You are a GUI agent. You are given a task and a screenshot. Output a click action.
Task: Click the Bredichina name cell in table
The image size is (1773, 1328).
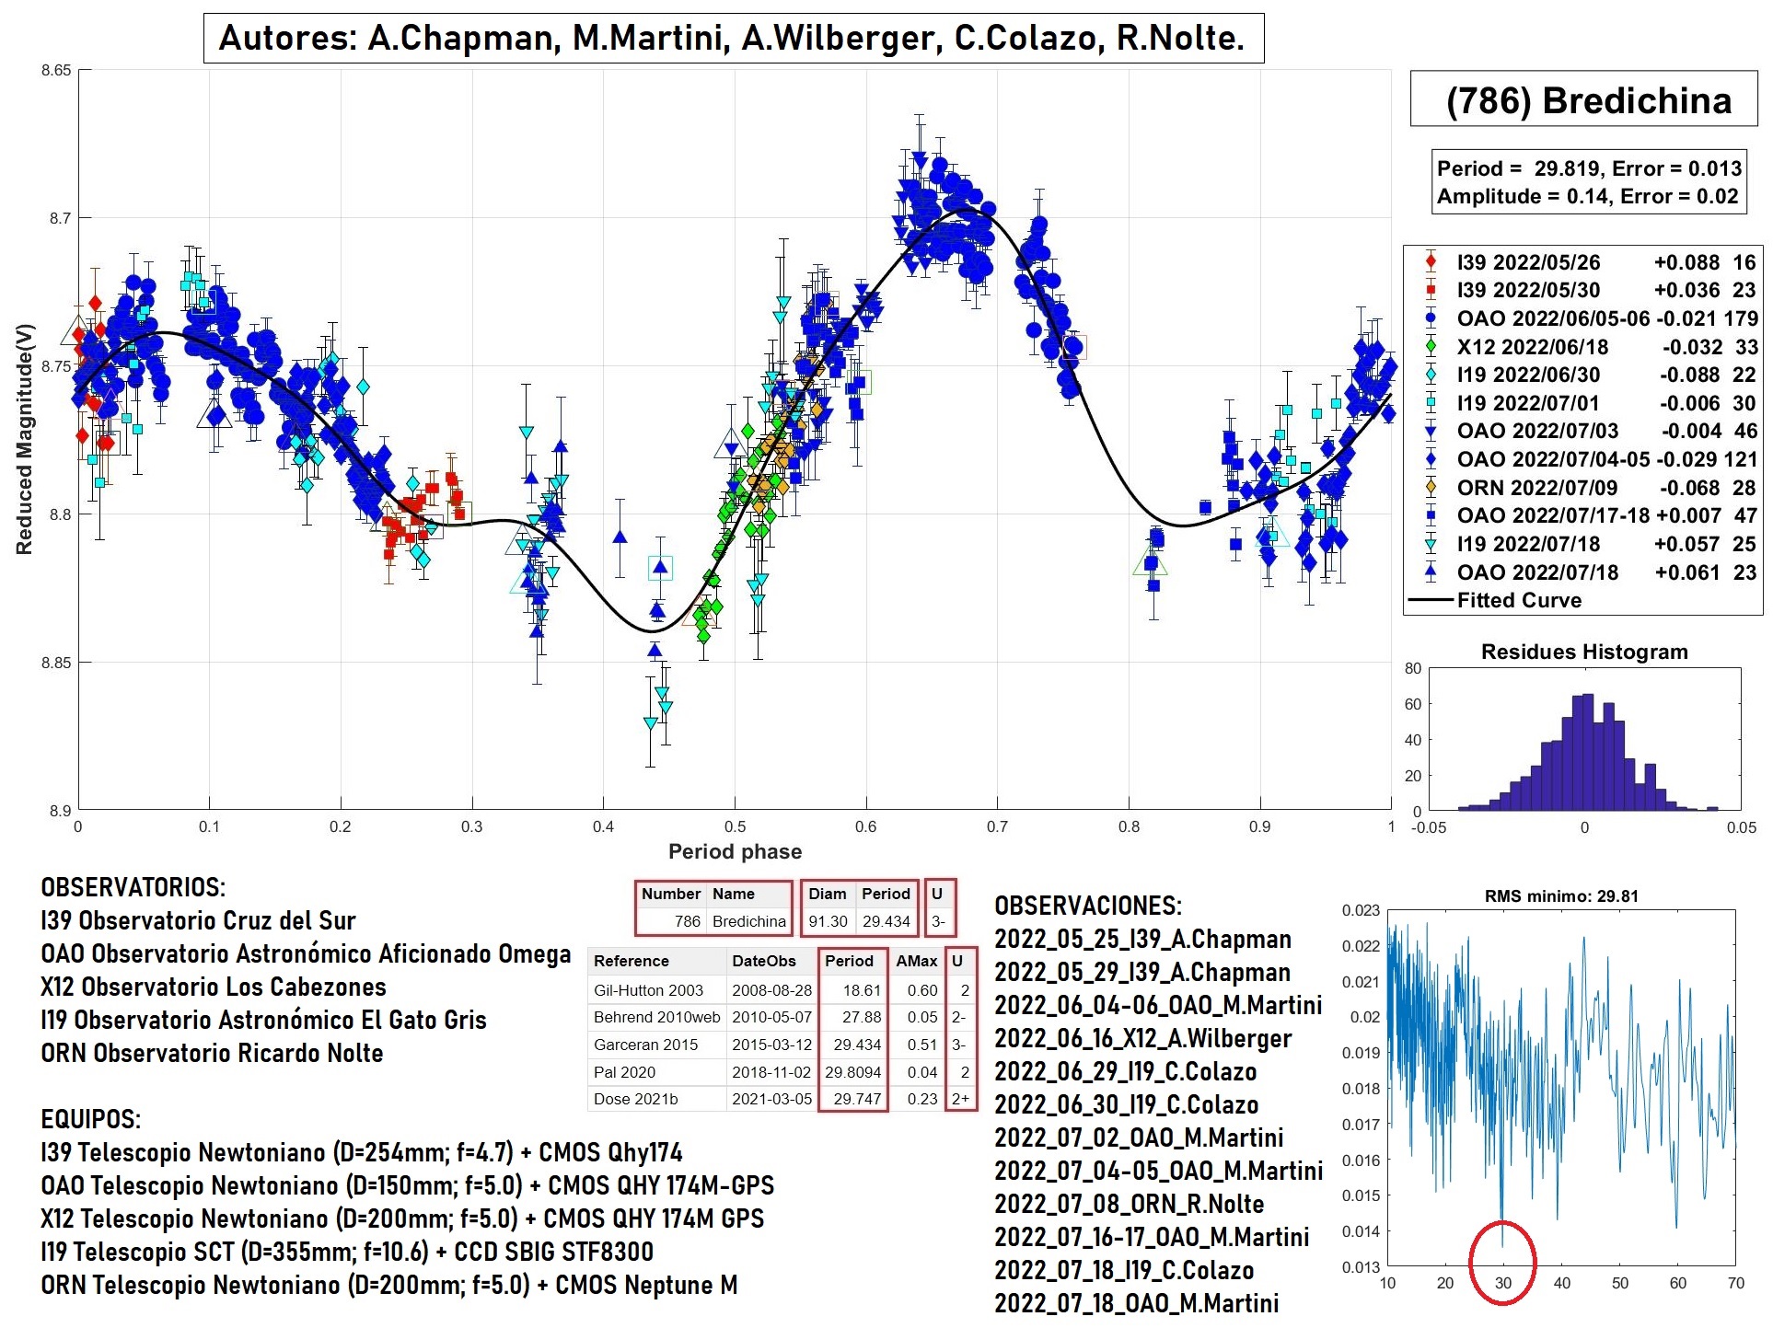point(748,921)
